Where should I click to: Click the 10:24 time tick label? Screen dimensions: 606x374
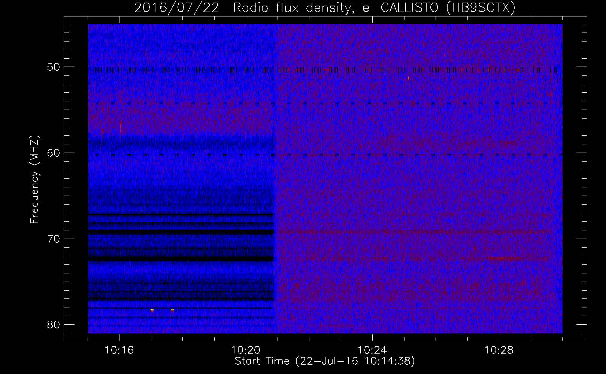click(372, 350)
